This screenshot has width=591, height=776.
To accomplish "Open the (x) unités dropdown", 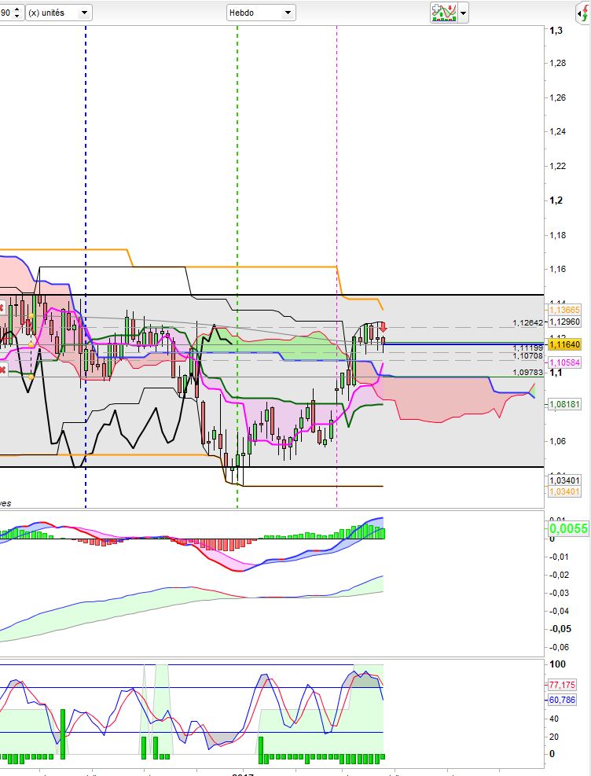I will [59, 13].
